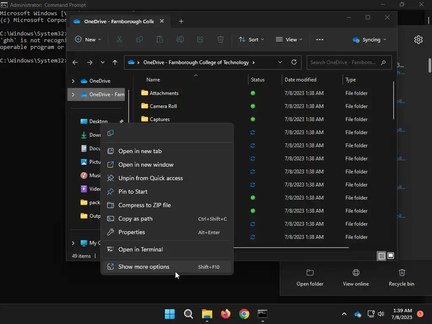The height and width of the screenshot is (324, 432).
Task: Click the Date modified column header
Action: pos(300,80)
